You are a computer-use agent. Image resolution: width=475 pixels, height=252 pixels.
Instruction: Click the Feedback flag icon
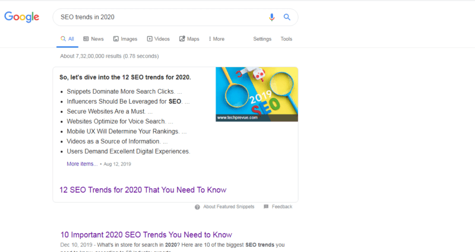click(266, 206)
